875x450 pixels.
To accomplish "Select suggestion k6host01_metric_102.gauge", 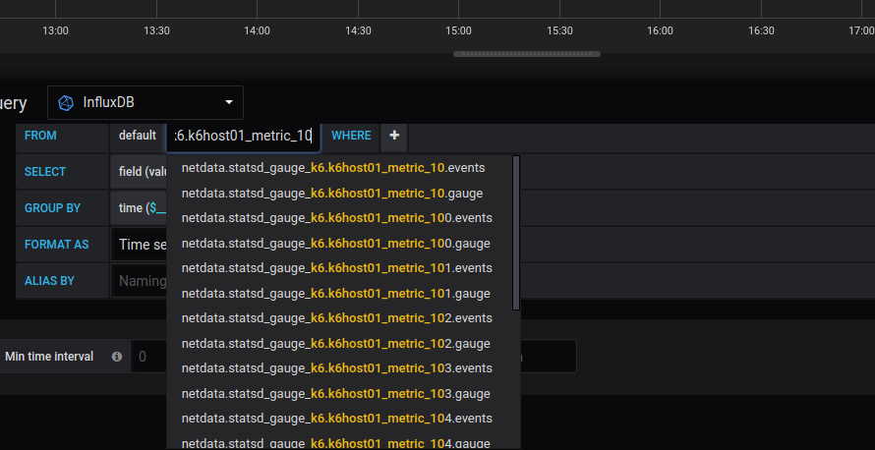I will (340, 344).
